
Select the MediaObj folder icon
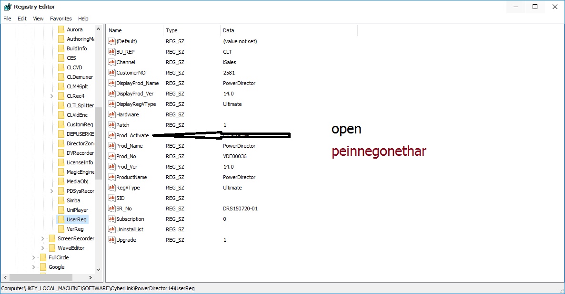[x=61, y=181]
